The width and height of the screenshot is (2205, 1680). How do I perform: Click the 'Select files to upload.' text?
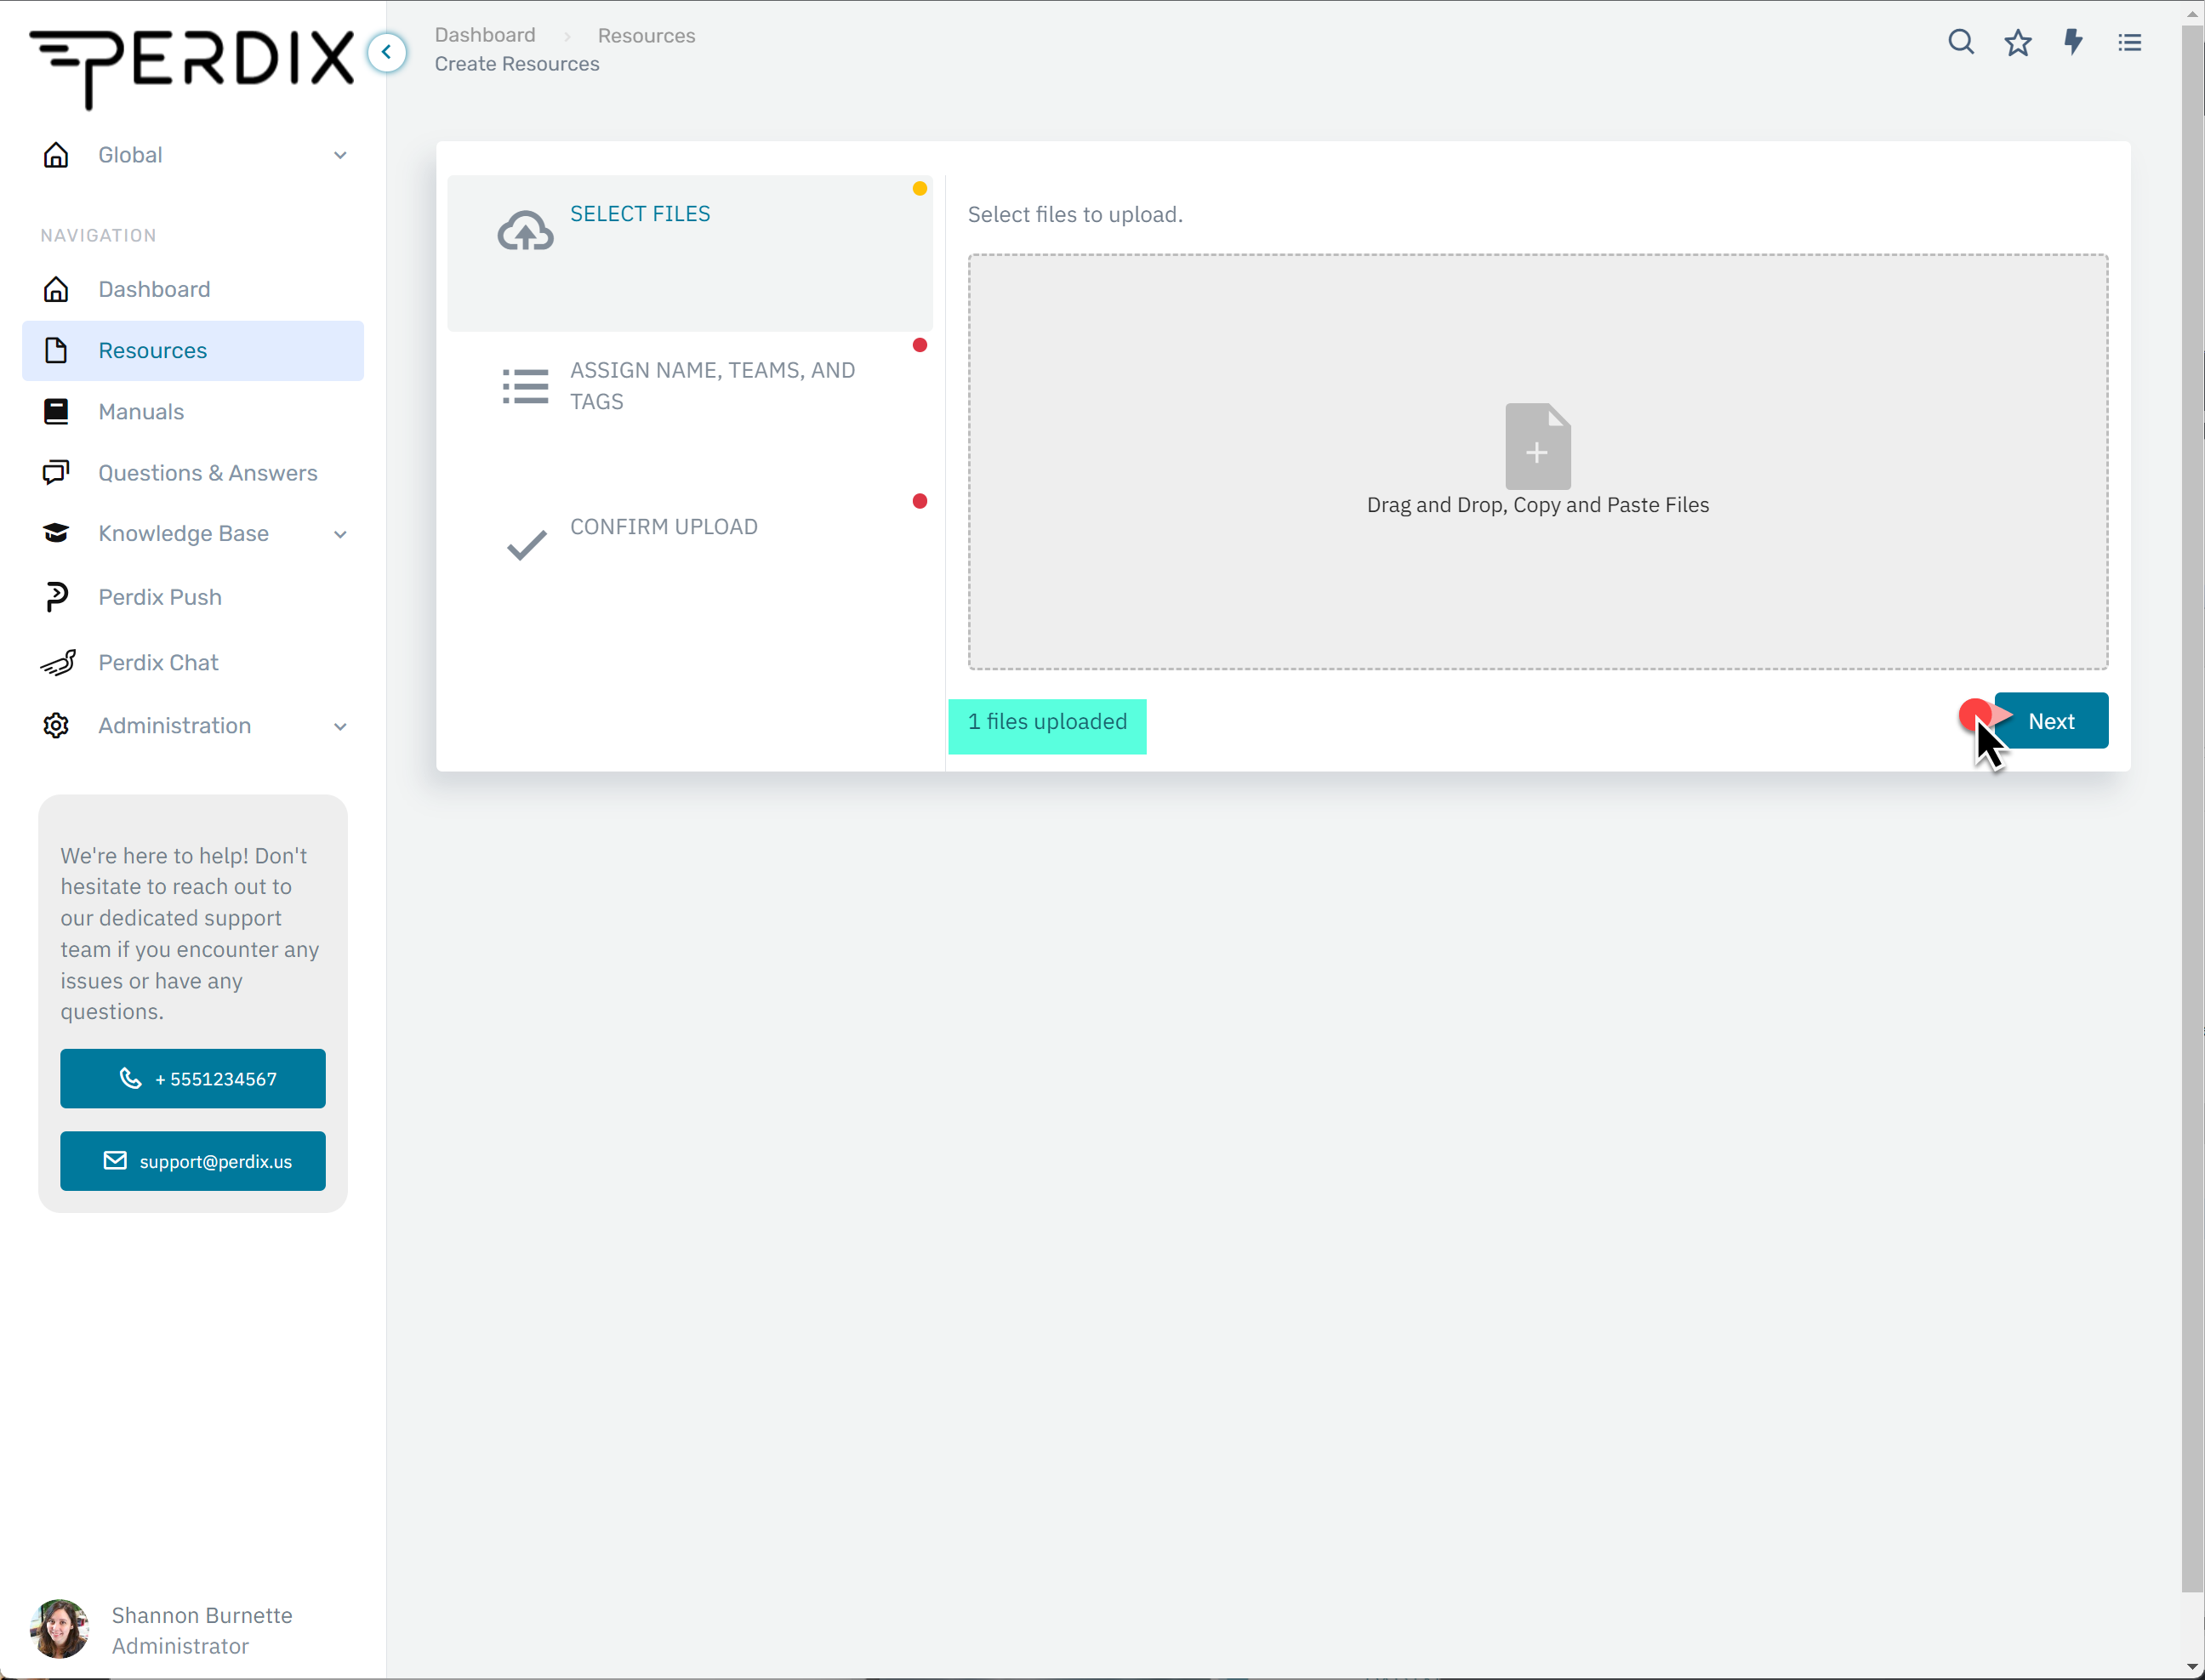(x=1075, y=215)
